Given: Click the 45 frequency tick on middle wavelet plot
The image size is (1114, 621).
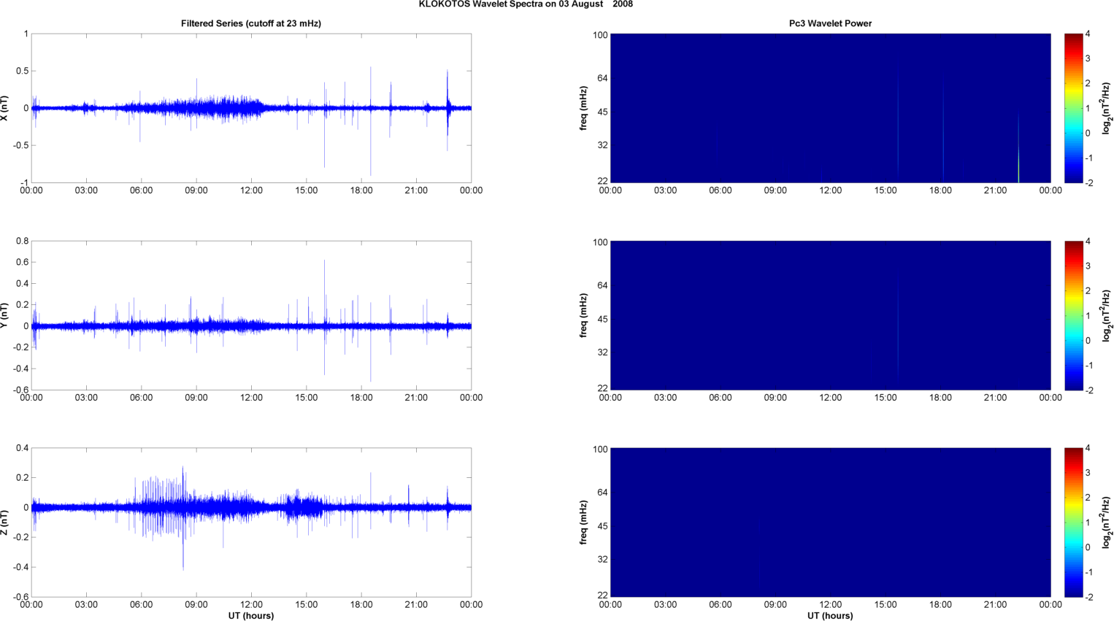Looking at the screenshot, I should click(602, 320).
